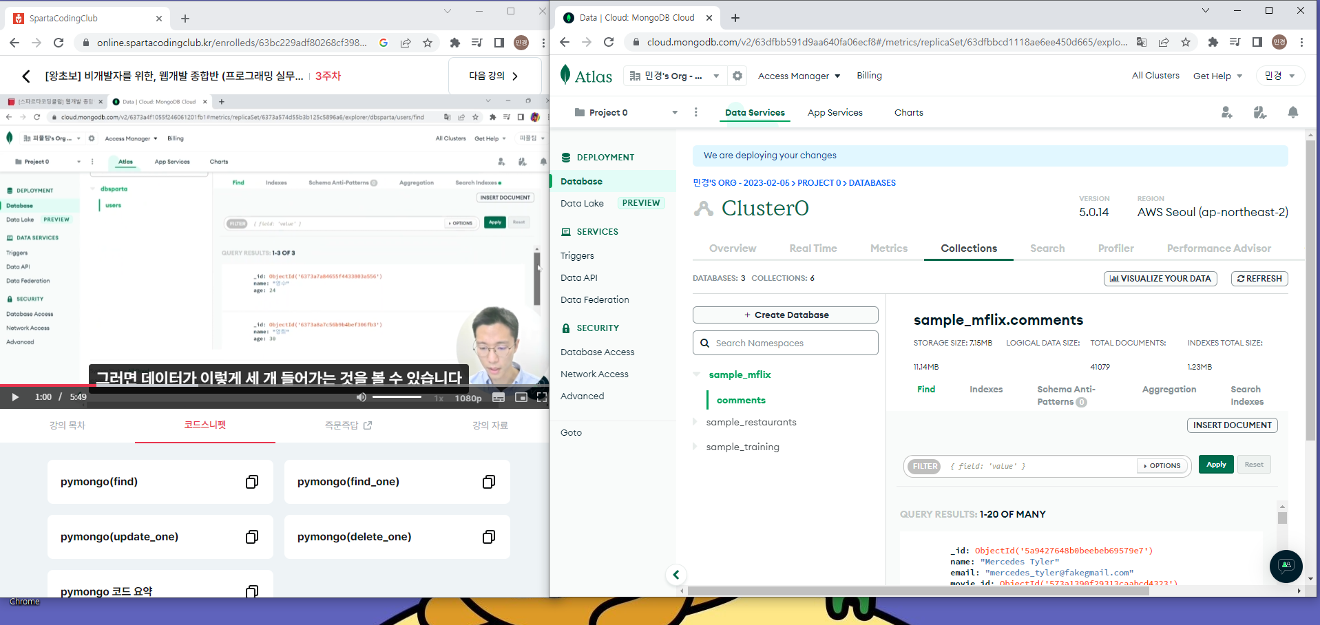Switch to the App Services tab
This screenshot has height=625, width=1320.
coord(835,112)
